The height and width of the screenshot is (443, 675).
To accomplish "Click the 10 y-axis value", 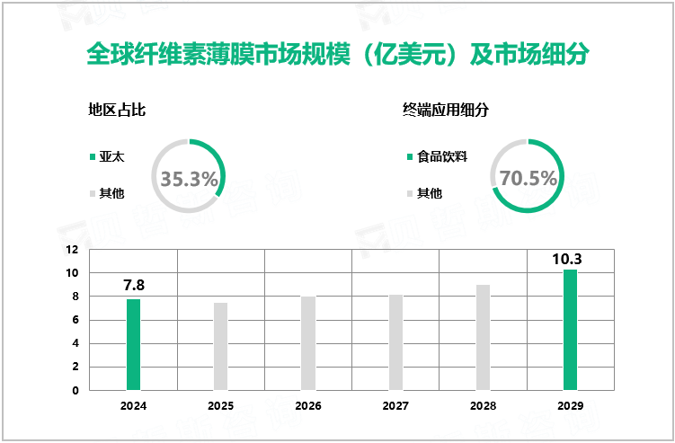I will click(72, 273).
